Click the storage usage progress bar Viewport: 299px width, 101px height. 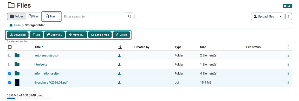pos(29,98)
